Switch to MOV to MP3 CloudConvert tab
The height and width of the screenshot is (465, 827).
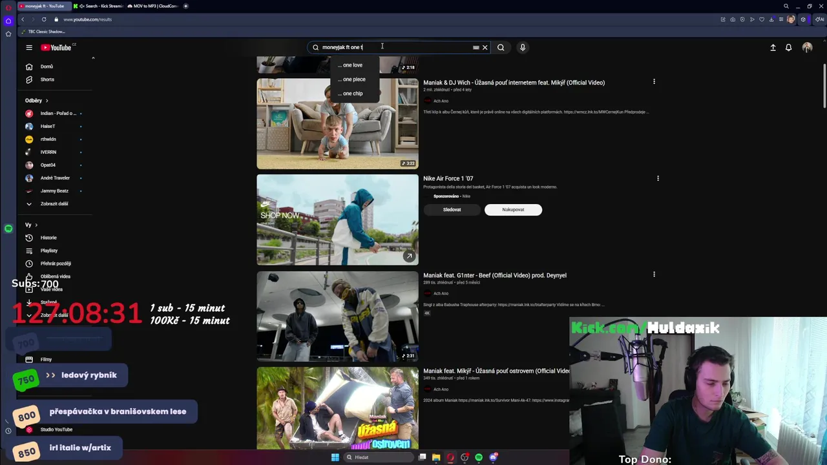(152, 6)
